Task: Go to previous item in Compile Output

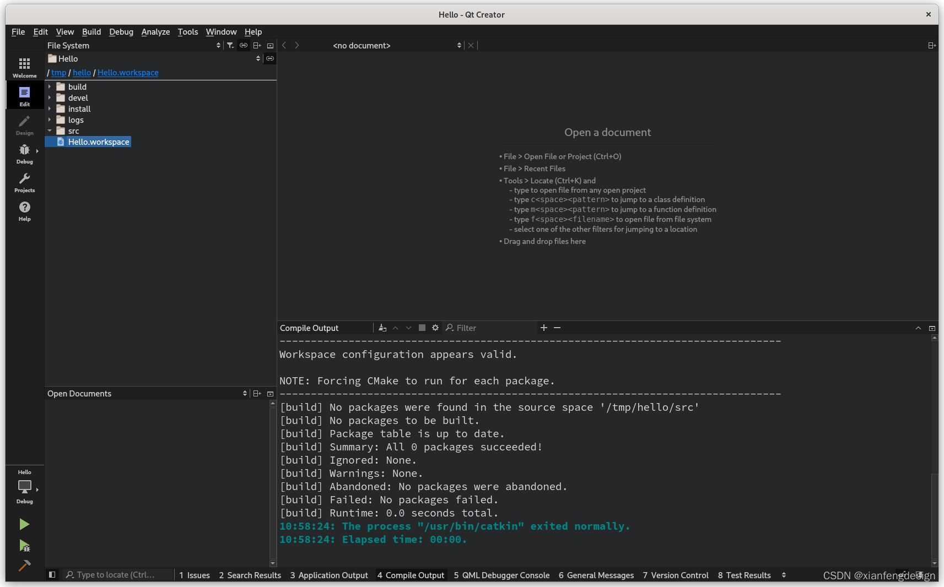Action: pyautogui.click(x=395, y=328)
